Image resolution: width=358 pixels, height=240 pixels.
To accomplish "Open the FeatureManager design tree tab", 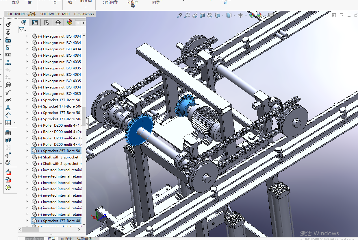I will (x=24, y=22).
